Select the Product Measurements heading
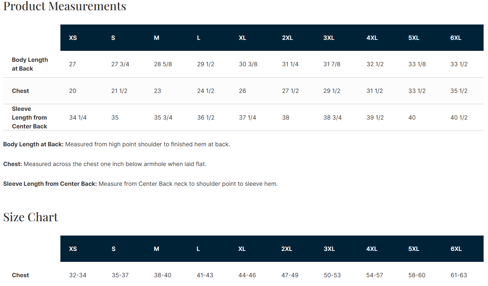 tap(65, 6)
